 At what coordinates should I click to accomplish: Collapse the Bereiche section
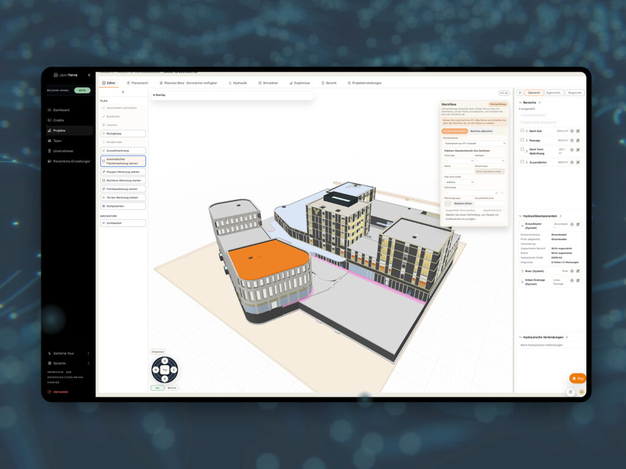[x=520, y=103]
